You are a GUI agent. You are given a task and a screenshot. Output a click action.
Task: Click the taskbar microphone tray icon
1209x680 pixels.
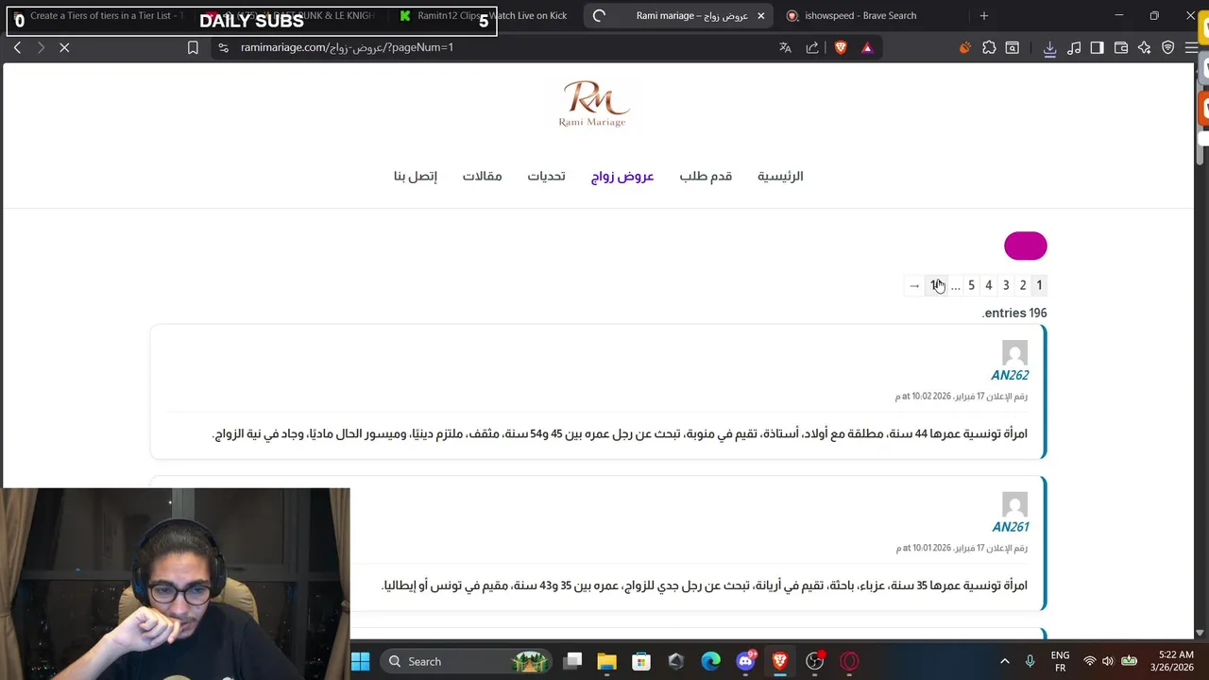[1030, 661]
